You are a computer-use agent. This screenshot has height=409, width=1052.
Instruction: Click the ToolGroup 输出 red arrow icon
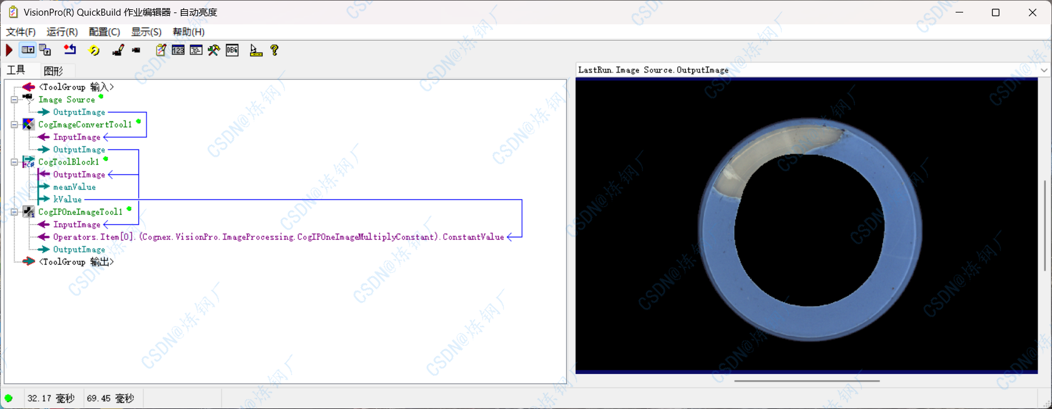[x=29, y=262]
